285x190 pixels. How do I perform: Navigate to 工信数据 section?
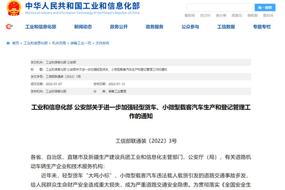[226, 27]
